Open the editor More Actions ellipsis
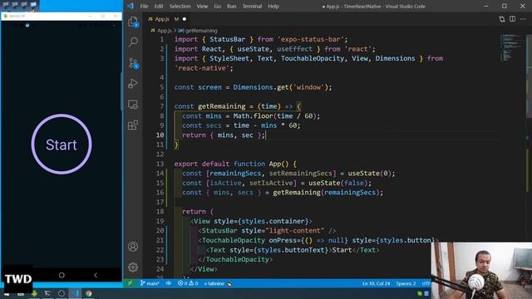The height and width of the screenshot is (299, 532). pyautogui.click(x=523, y=19)
